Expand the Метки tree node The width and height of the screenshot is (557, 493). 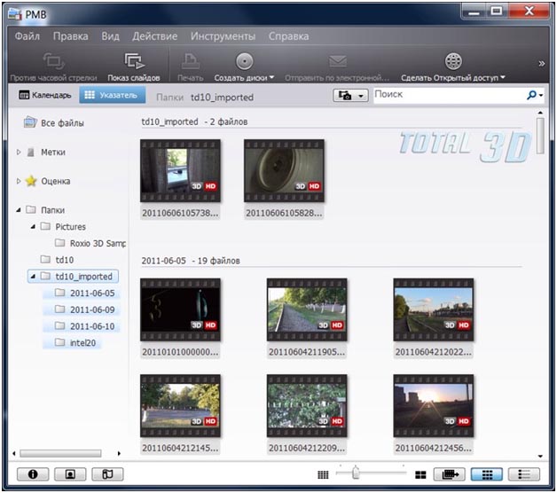19,152
